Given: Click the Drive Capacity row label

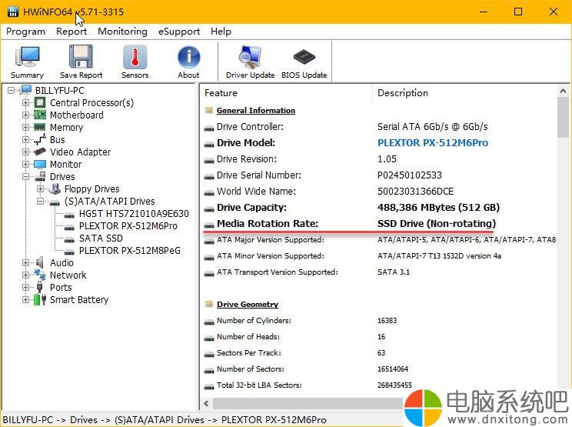Looking at the screenshot, I should (x=251, y=208).
